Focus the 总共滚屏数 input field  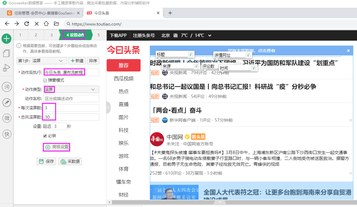tap(71, 117)
